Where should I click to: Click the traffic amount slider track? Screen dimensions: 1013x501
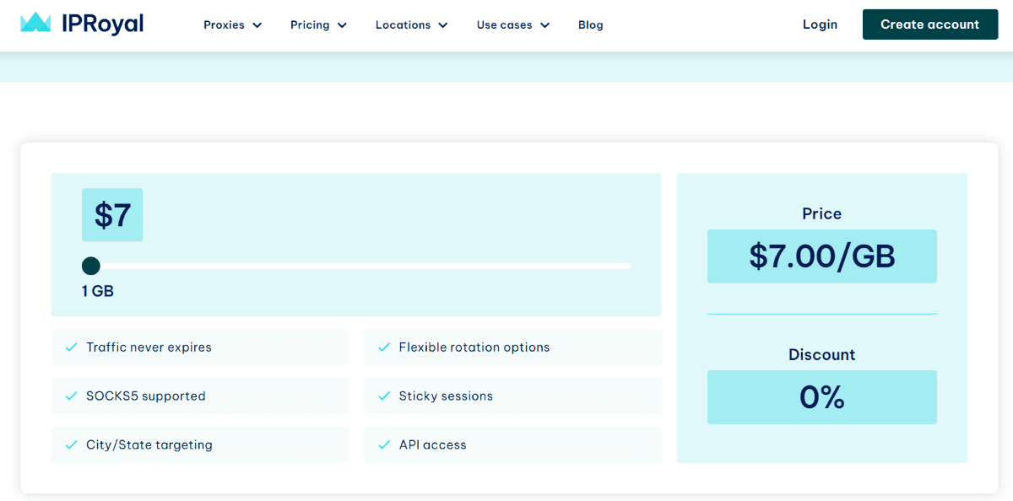pyautogui.click(x=356, y=267)
